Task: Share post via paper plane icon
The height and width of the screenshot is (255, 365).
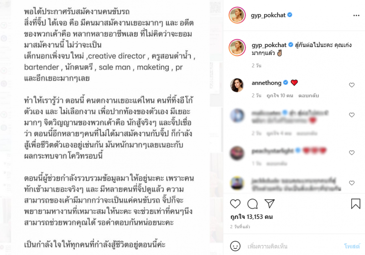Action: pyautogui.click(x=270, y=203)
